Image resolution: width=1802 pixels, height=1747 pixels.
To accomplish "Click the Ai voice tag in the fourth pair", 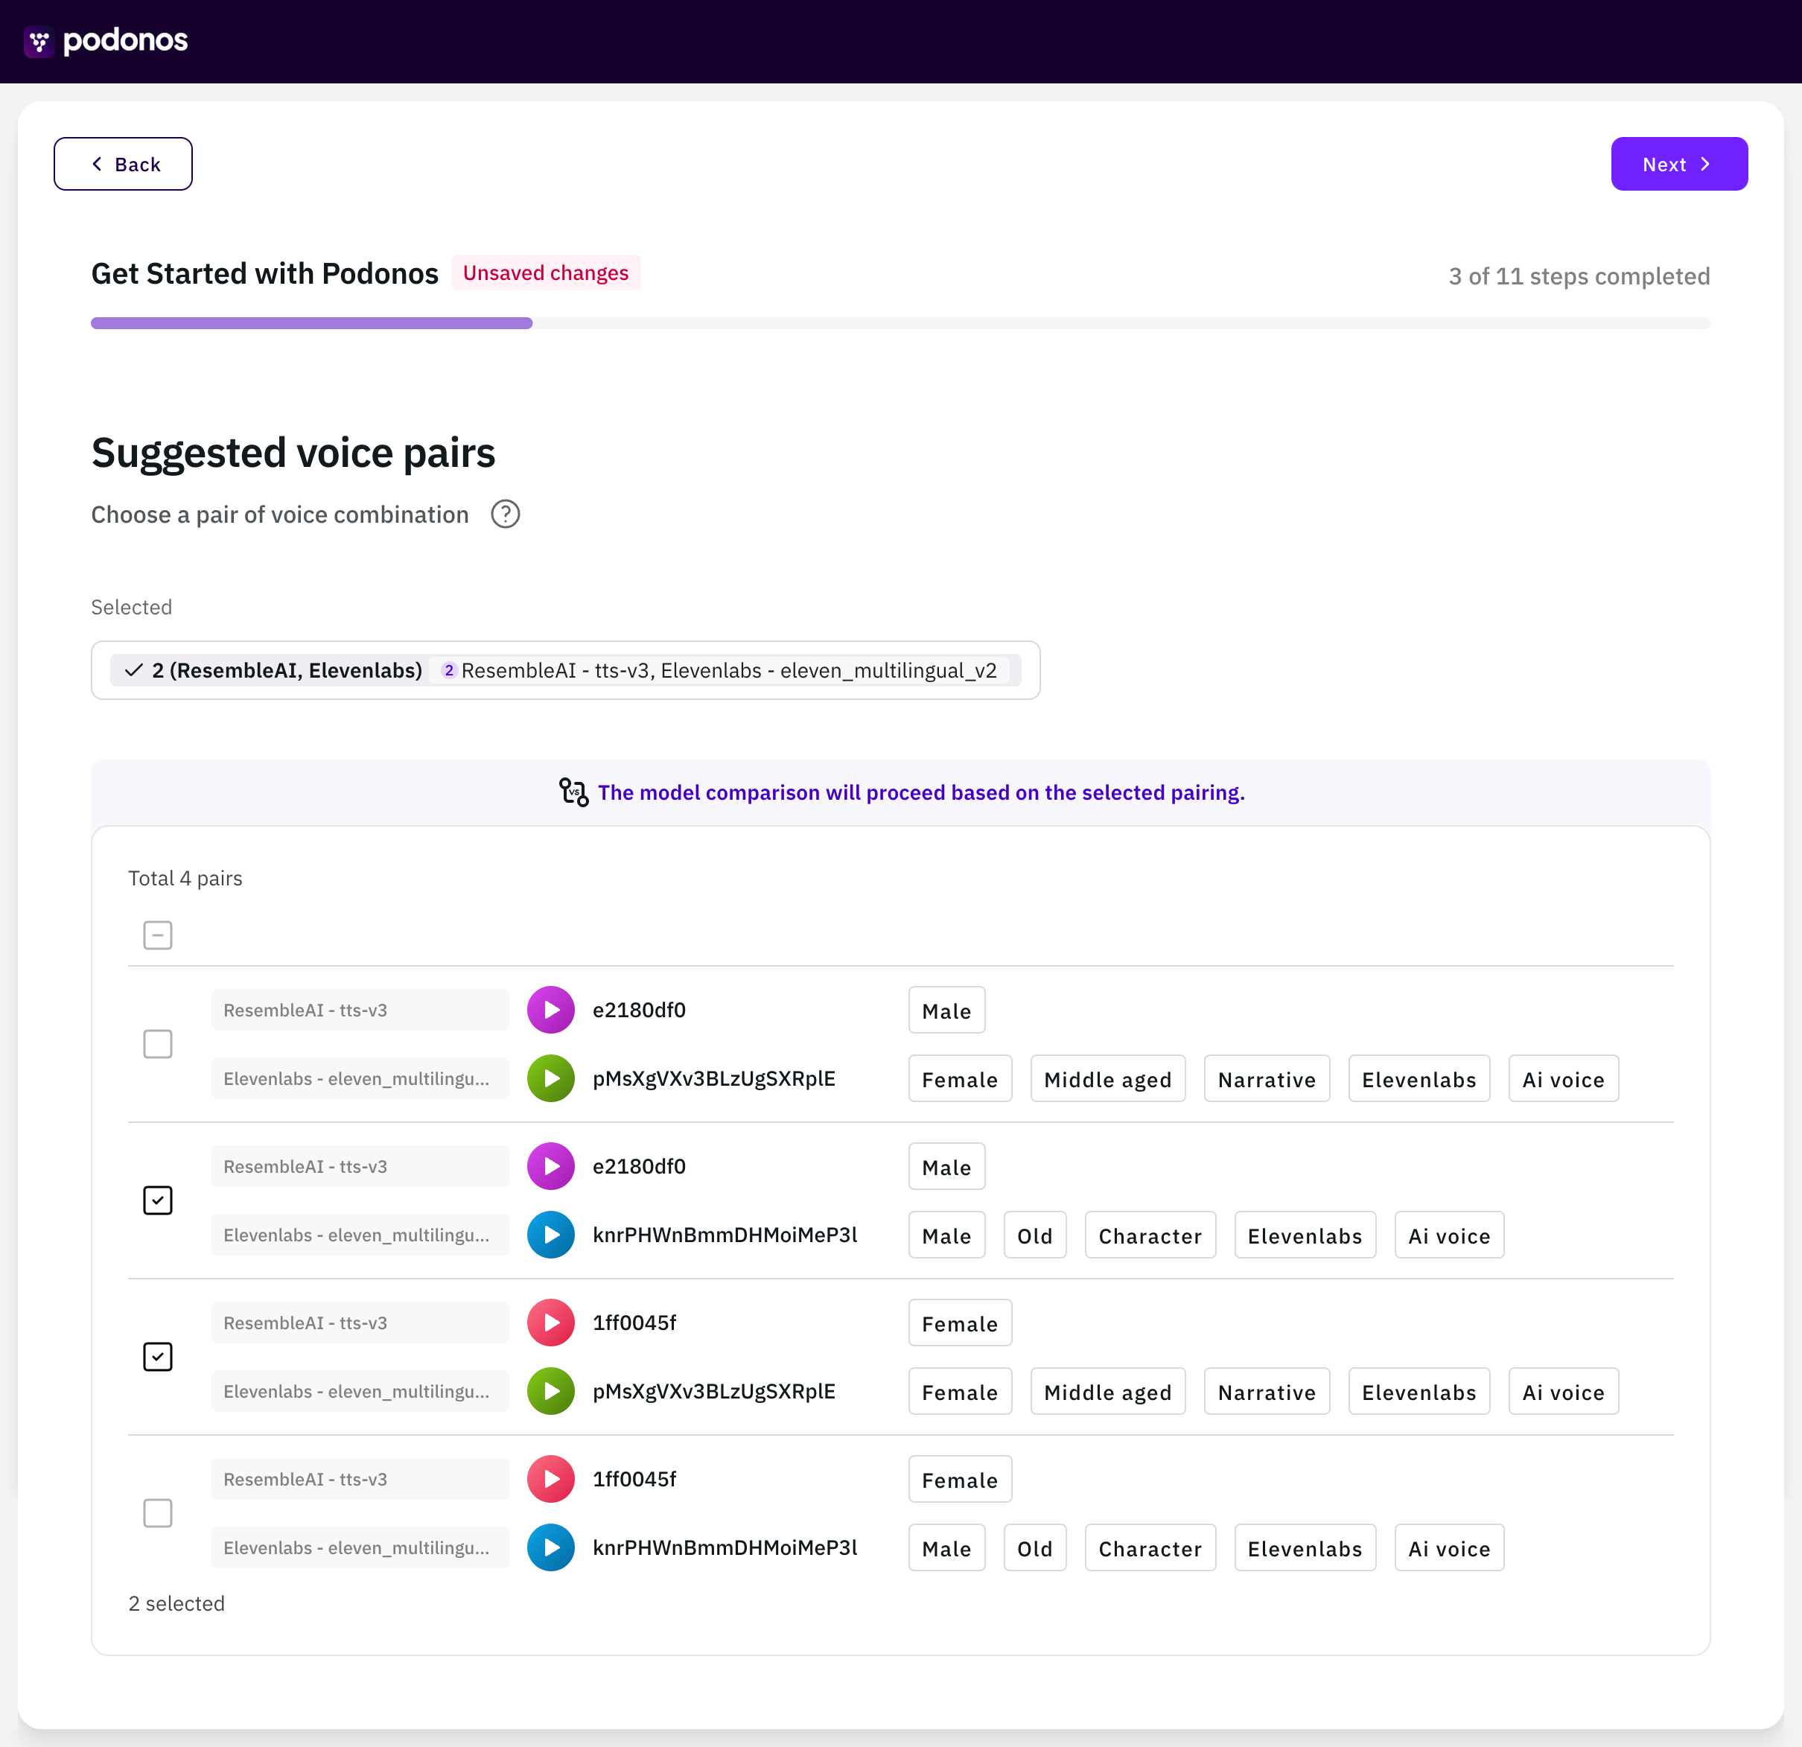I will (x=1449, y=1548).
